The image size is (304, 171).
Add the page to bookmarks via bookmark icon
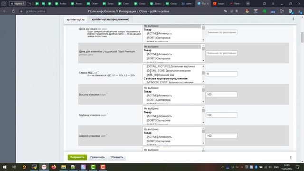[237, 11]
